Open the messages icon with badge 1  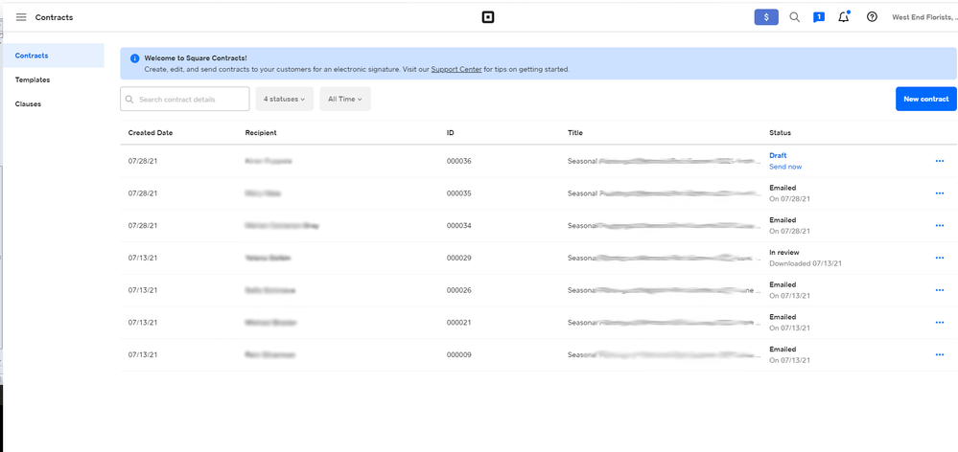coord(819,17)
